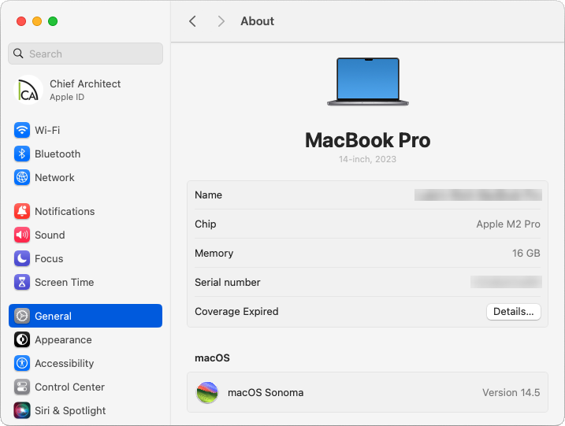Click the macOS Sonoma name text

(x=266, y=392)
